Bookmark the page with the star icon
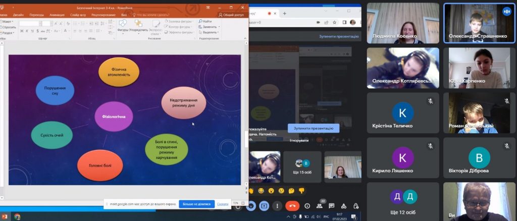Screen dimensions: 517x221 (x=334, y=22)
